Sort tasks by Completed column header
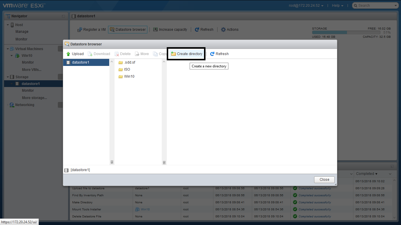 click(x=367, y=174)
